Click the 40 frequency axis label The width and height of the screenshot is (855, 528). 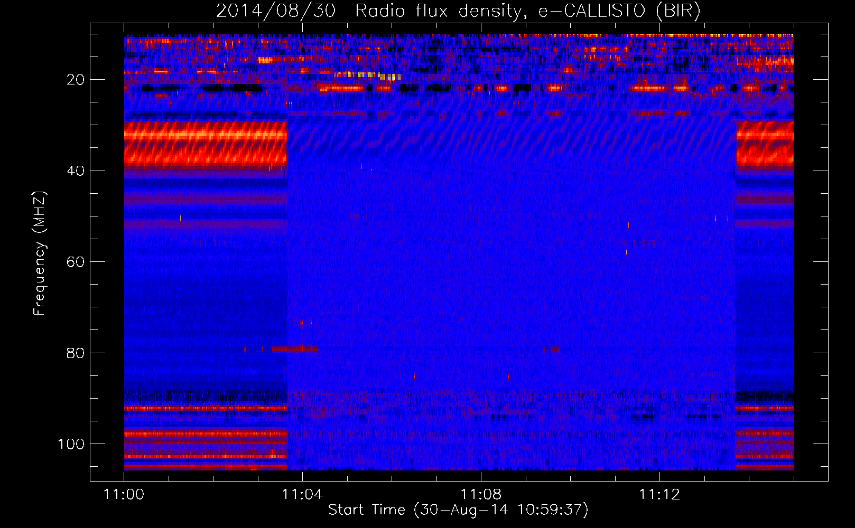click(76, 171)
